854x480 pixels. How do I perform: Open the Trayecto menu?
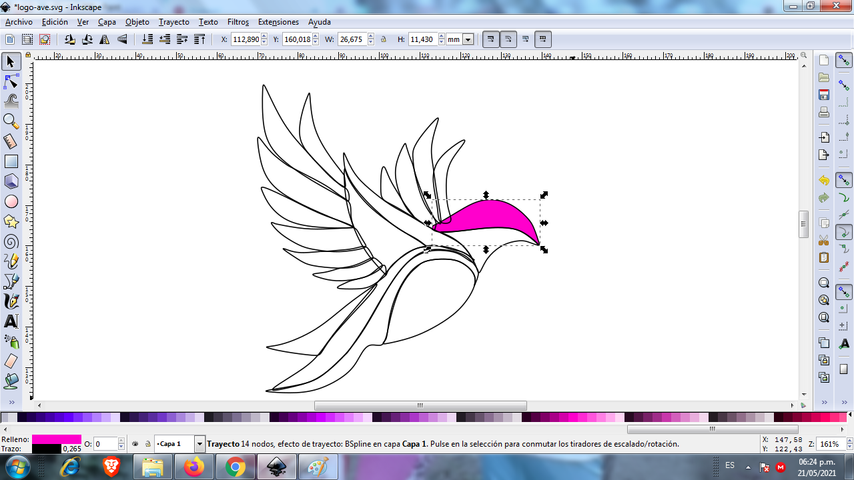pos(174,22)
